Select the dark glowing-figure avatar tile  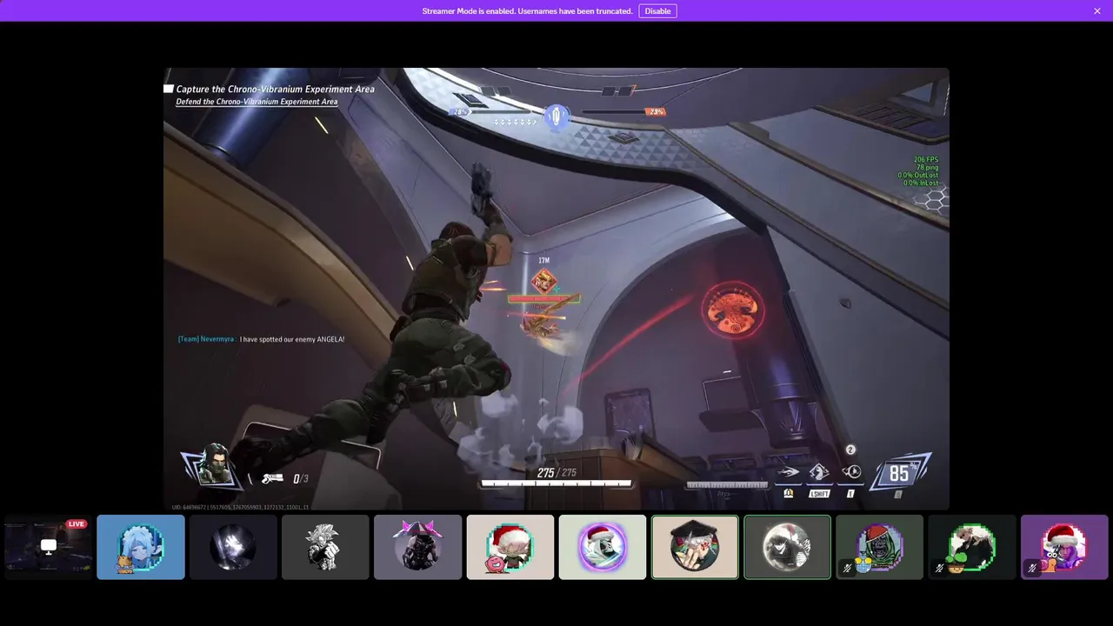[x=233, y=547]
